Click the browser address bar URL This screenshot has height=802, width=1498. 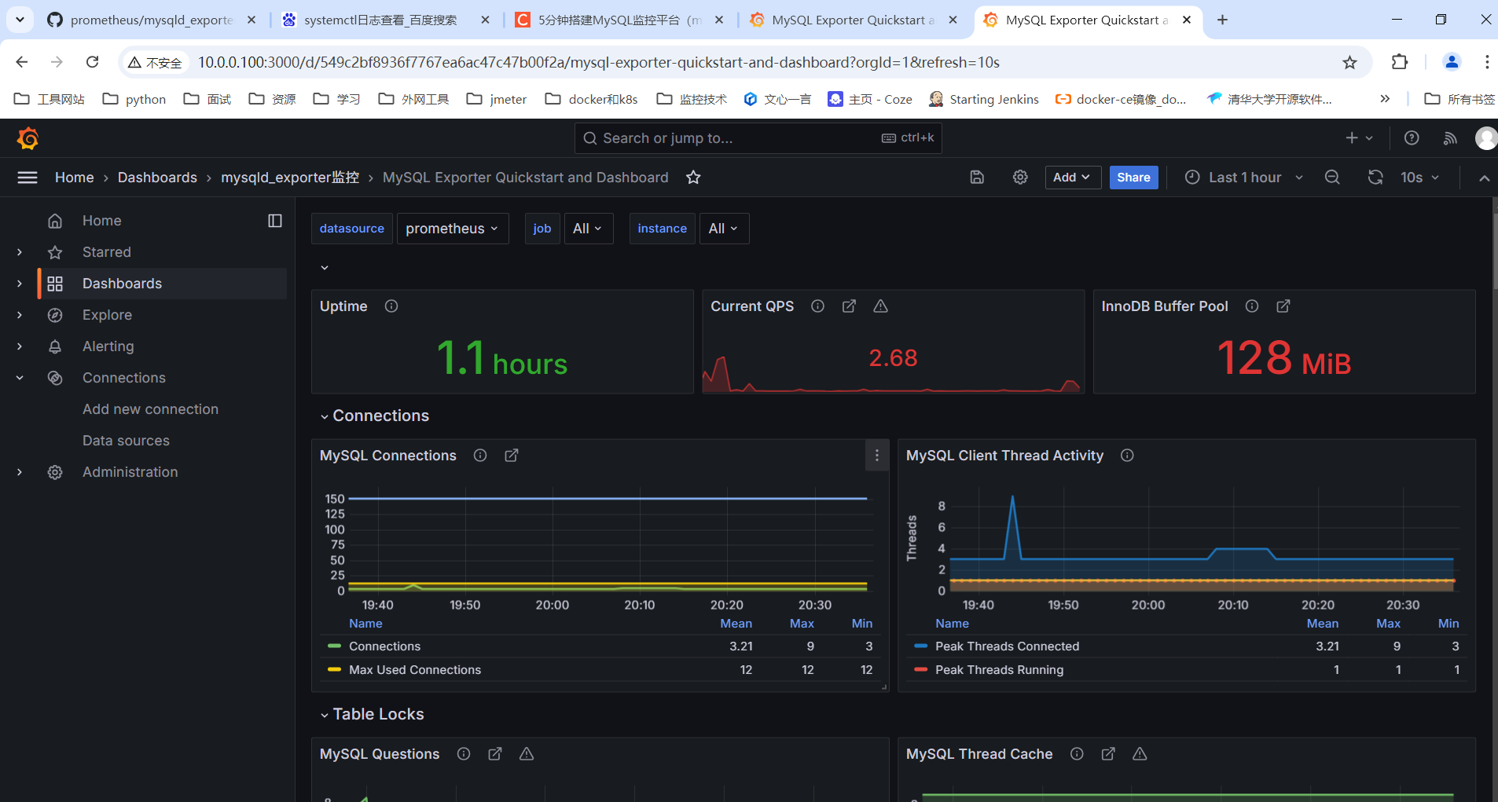[598, 62]
